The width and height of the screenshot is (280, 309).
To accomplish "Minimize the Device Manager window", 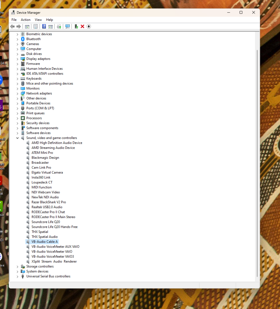I will (229, 12).
